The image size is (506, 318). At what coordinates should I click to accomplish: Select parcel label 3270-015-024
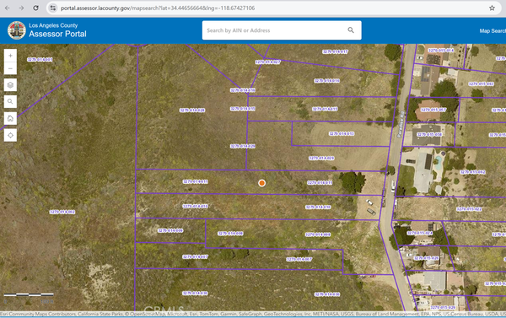[x=419, y=233]
